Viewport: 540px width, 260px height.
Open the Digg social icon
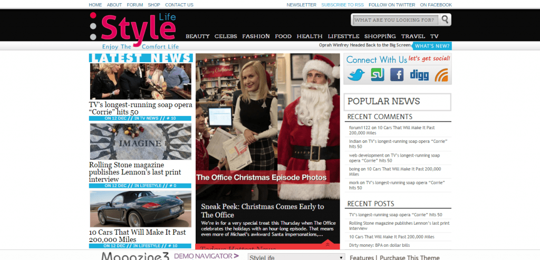(x=419, y=75)
